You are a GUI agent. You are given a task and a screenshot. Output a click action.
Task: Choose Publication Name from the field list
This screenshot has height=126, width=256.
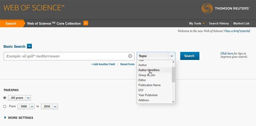tap(154, 85)
